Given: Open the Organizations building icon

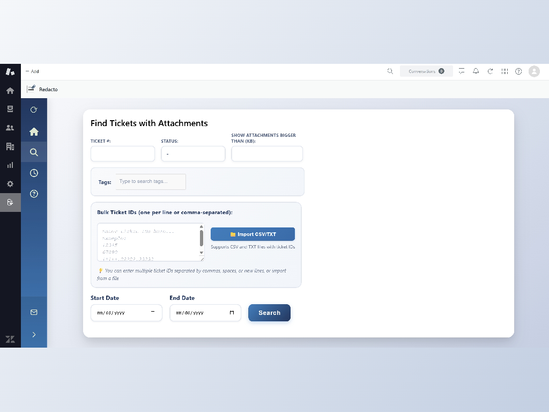Looking at the screenshot, I should coord(10,146).
